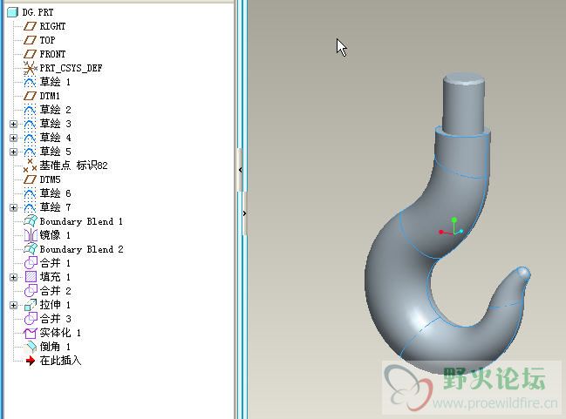Select the 镜像 1 label
Image resolution: width=566 pixels, height=419 pixels.
tap(55, 235)
